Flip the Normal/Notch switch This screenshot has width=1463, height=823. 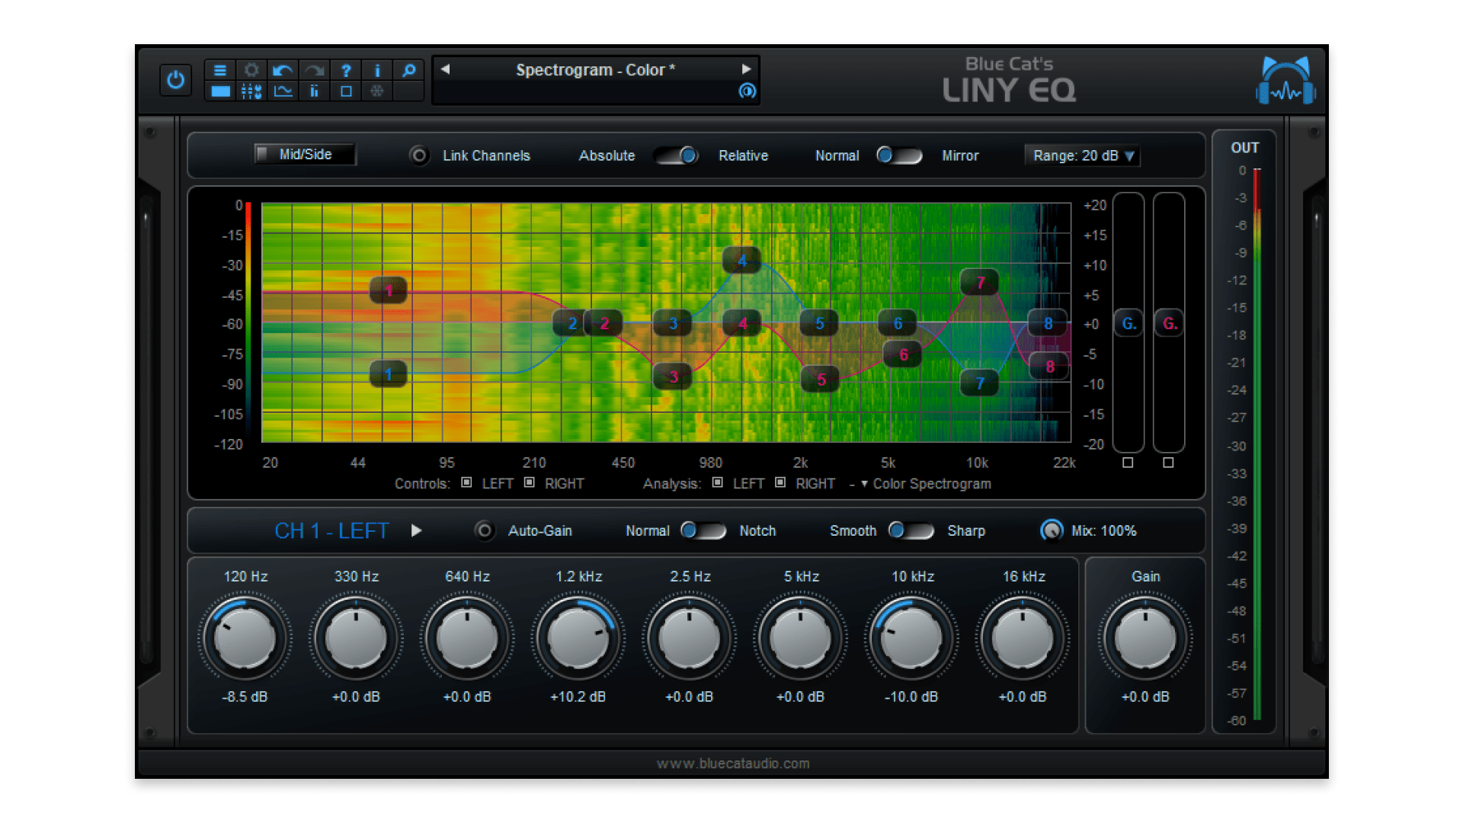pyautogui.click(x=703, y=530)
